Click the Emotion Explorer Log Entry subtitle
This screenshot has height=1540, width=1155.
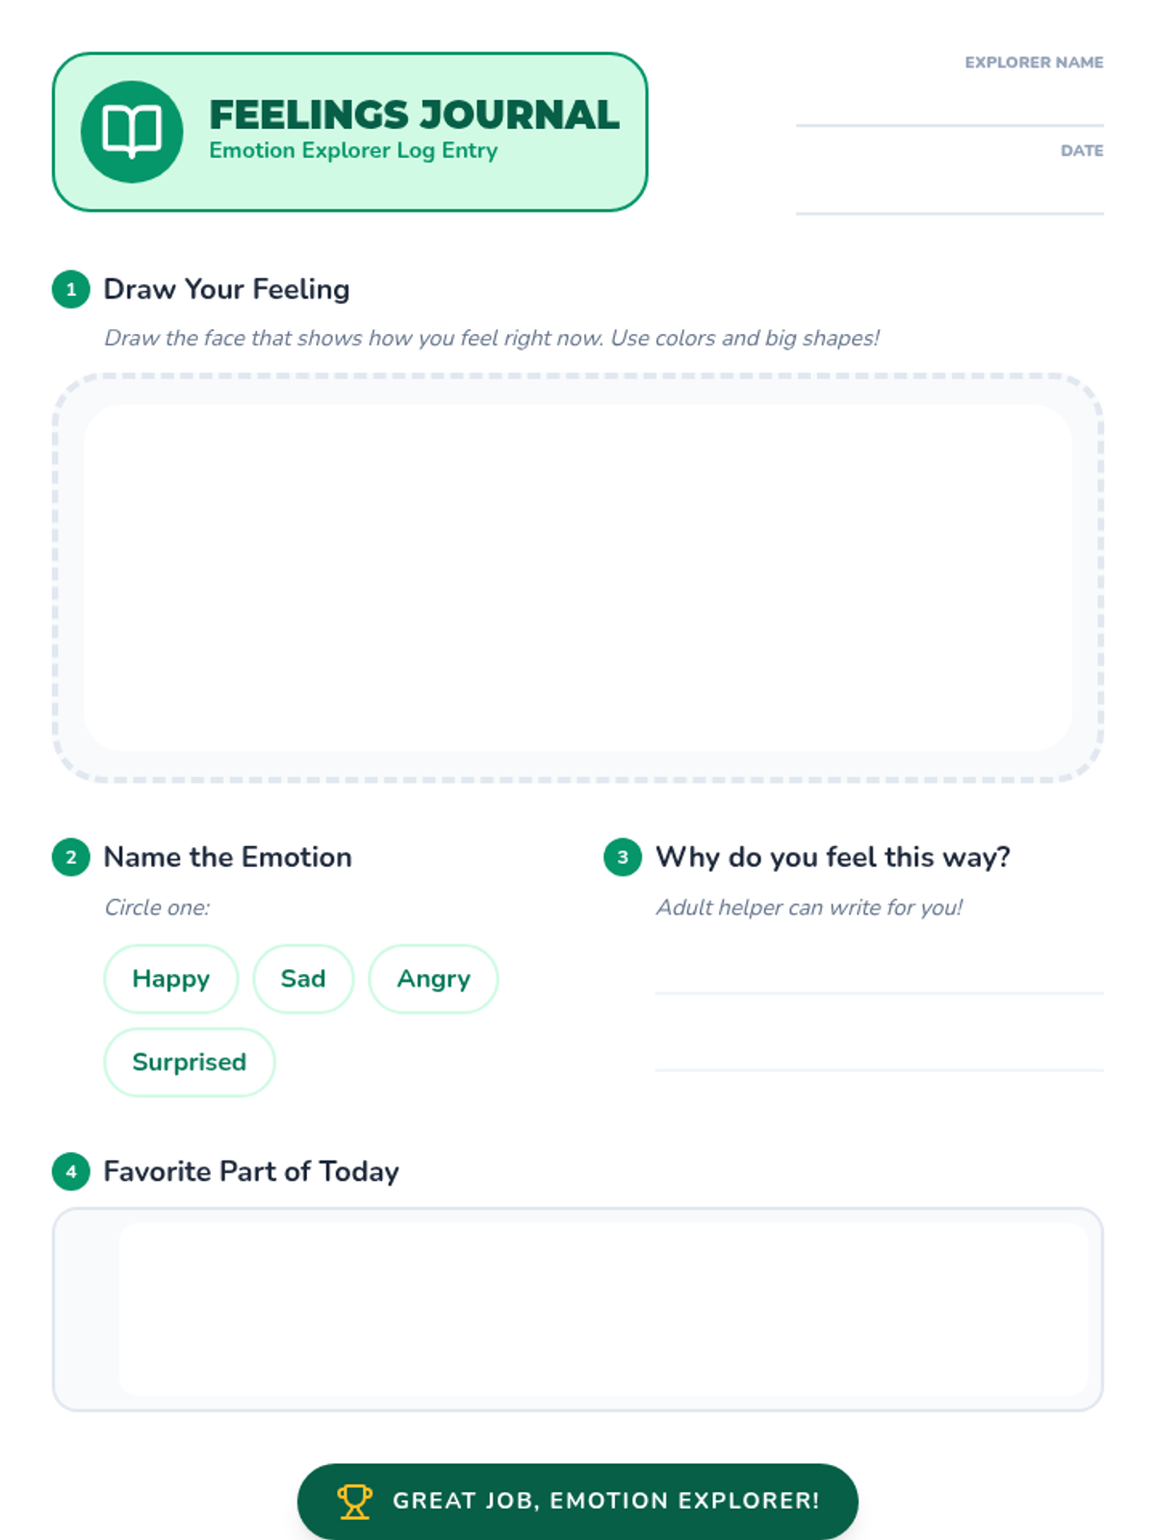coord(353,151)
